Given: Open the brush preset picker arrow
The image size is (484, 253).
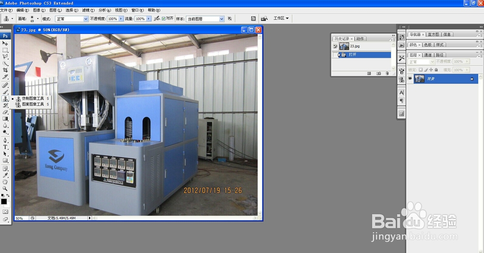Looking at the screenshot, I should 38,19.
